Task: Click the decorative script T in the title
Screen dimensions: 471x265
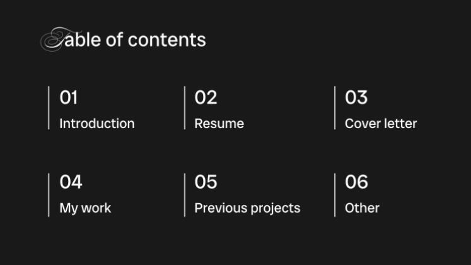Action: [53, 40]
